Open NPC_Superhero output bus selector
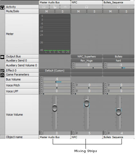Viewport: 136px width, 154px height. (x=86, y=56)
